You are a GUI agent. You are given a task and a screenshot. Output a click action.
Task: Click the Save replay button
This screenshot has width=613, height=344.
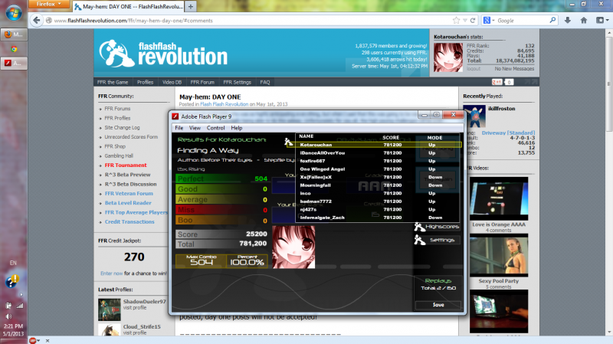click(438, 304)
